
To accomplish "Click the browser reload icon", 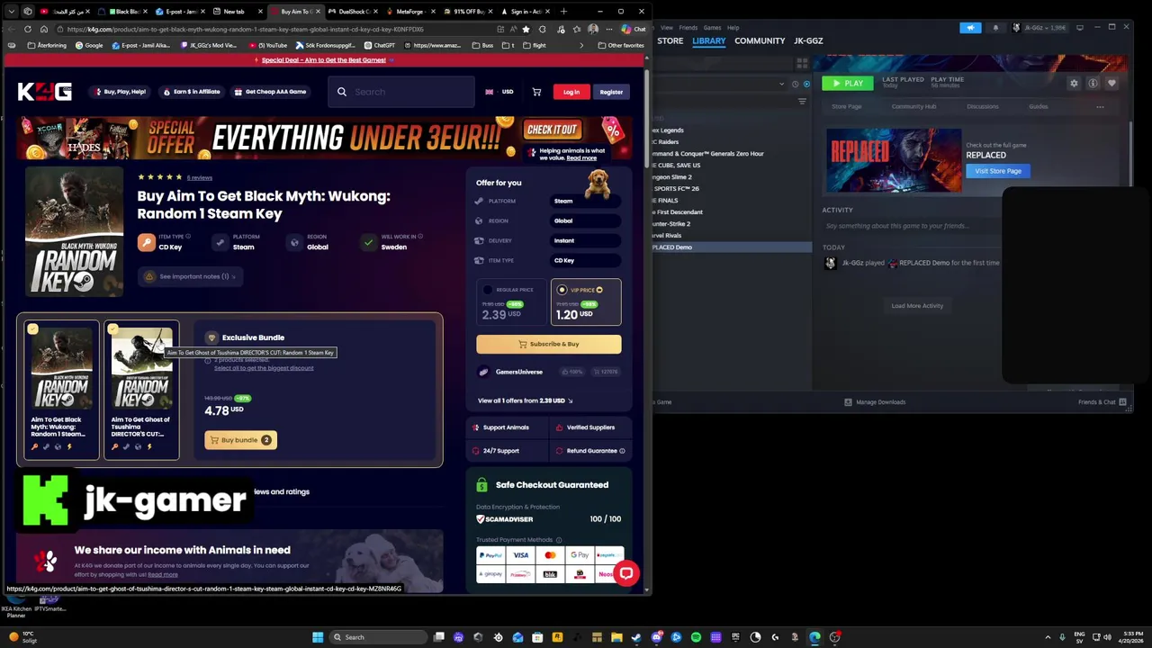I will (28, 29).
